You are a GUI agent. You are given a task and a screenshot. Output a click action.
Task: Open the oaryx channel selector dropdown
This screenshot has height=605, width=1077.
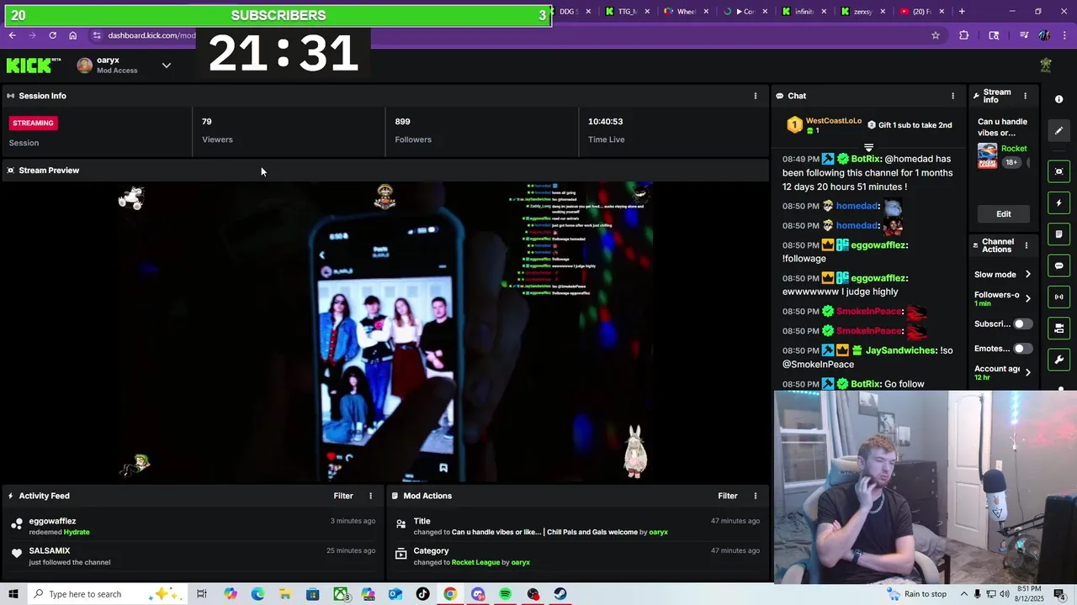(x=166, y=66)
